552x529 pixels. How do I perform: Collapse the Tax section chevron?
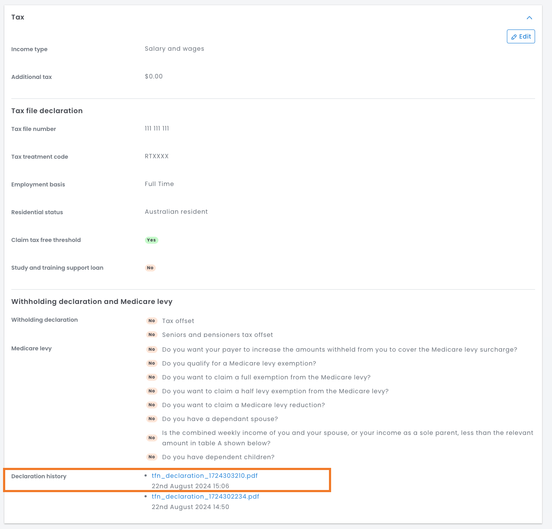[x=529, y=18]
